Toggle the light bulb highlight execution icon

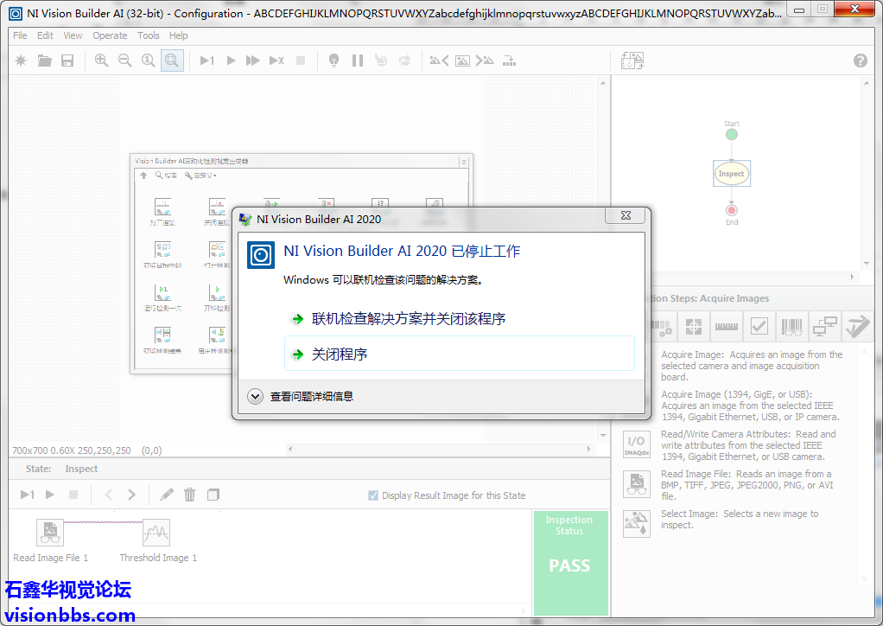click(x=334, y=61)
